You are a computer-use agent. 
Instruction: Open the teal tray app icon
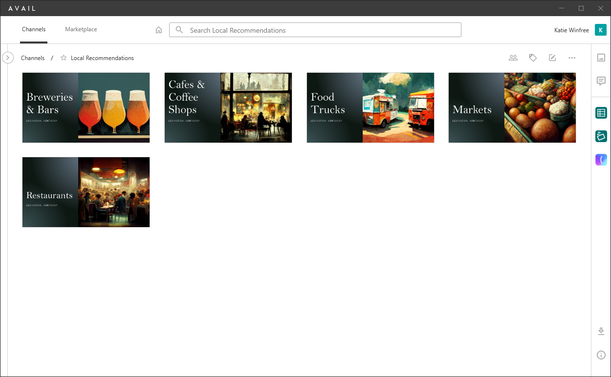pos(601,136)
